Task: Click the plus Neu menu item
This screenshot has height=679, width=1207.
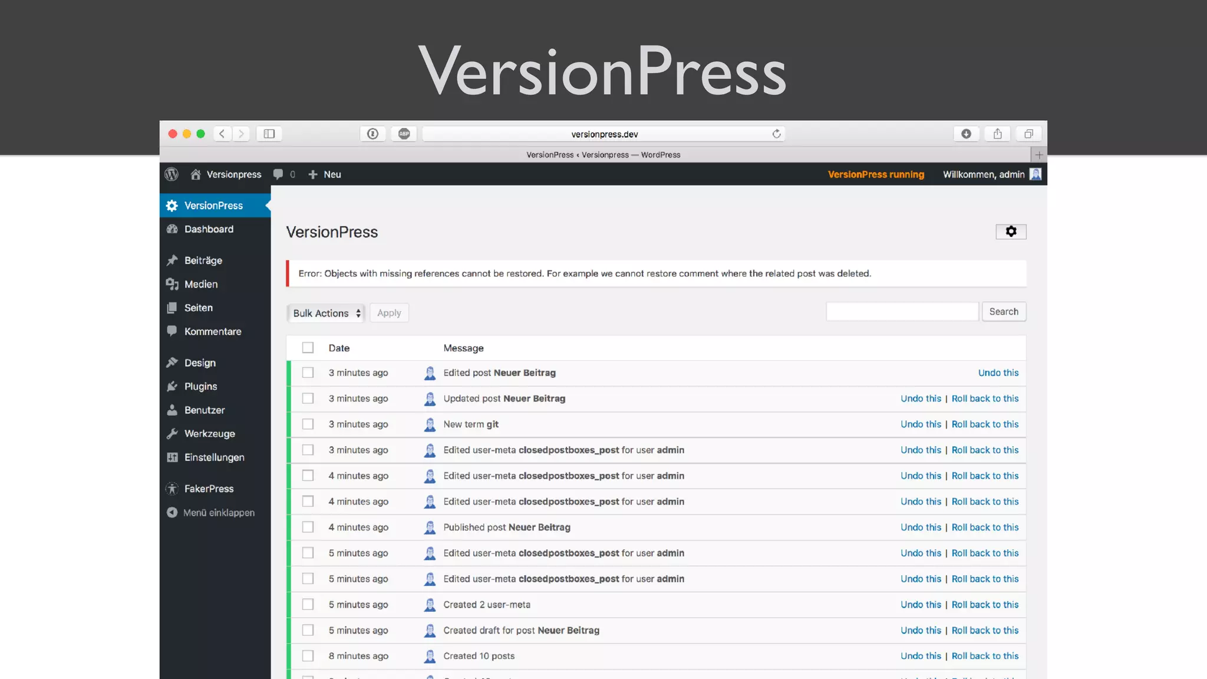Action: point(325,174)
